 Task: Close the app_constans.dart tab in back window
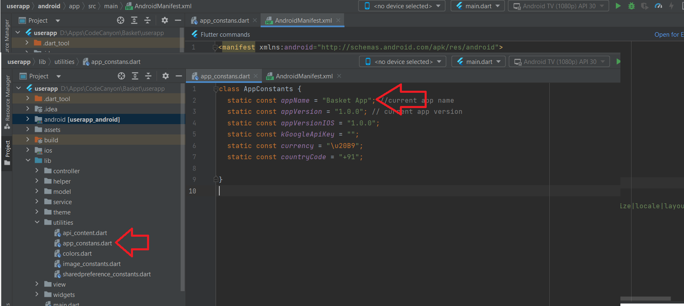point(255,20)
